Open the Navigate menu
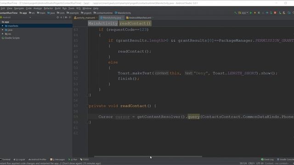 19,8
